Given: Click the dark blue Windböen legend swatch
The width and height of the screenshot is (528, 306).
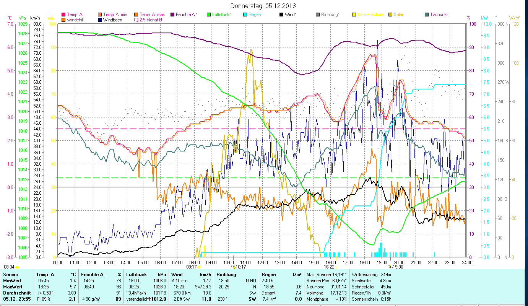Looking at the screenshot, I should 100,20.
